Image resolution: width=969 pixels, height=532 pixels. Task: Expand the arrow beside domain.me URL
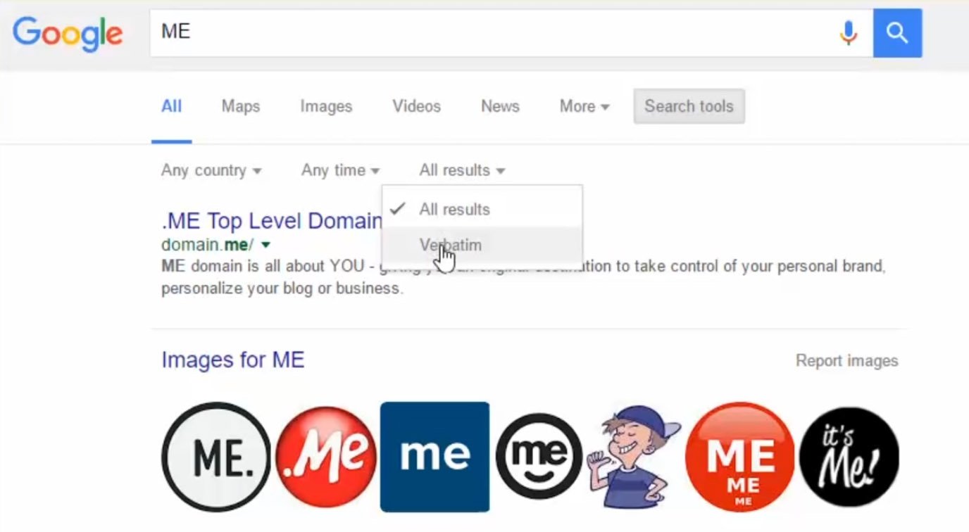coord(265,245)
